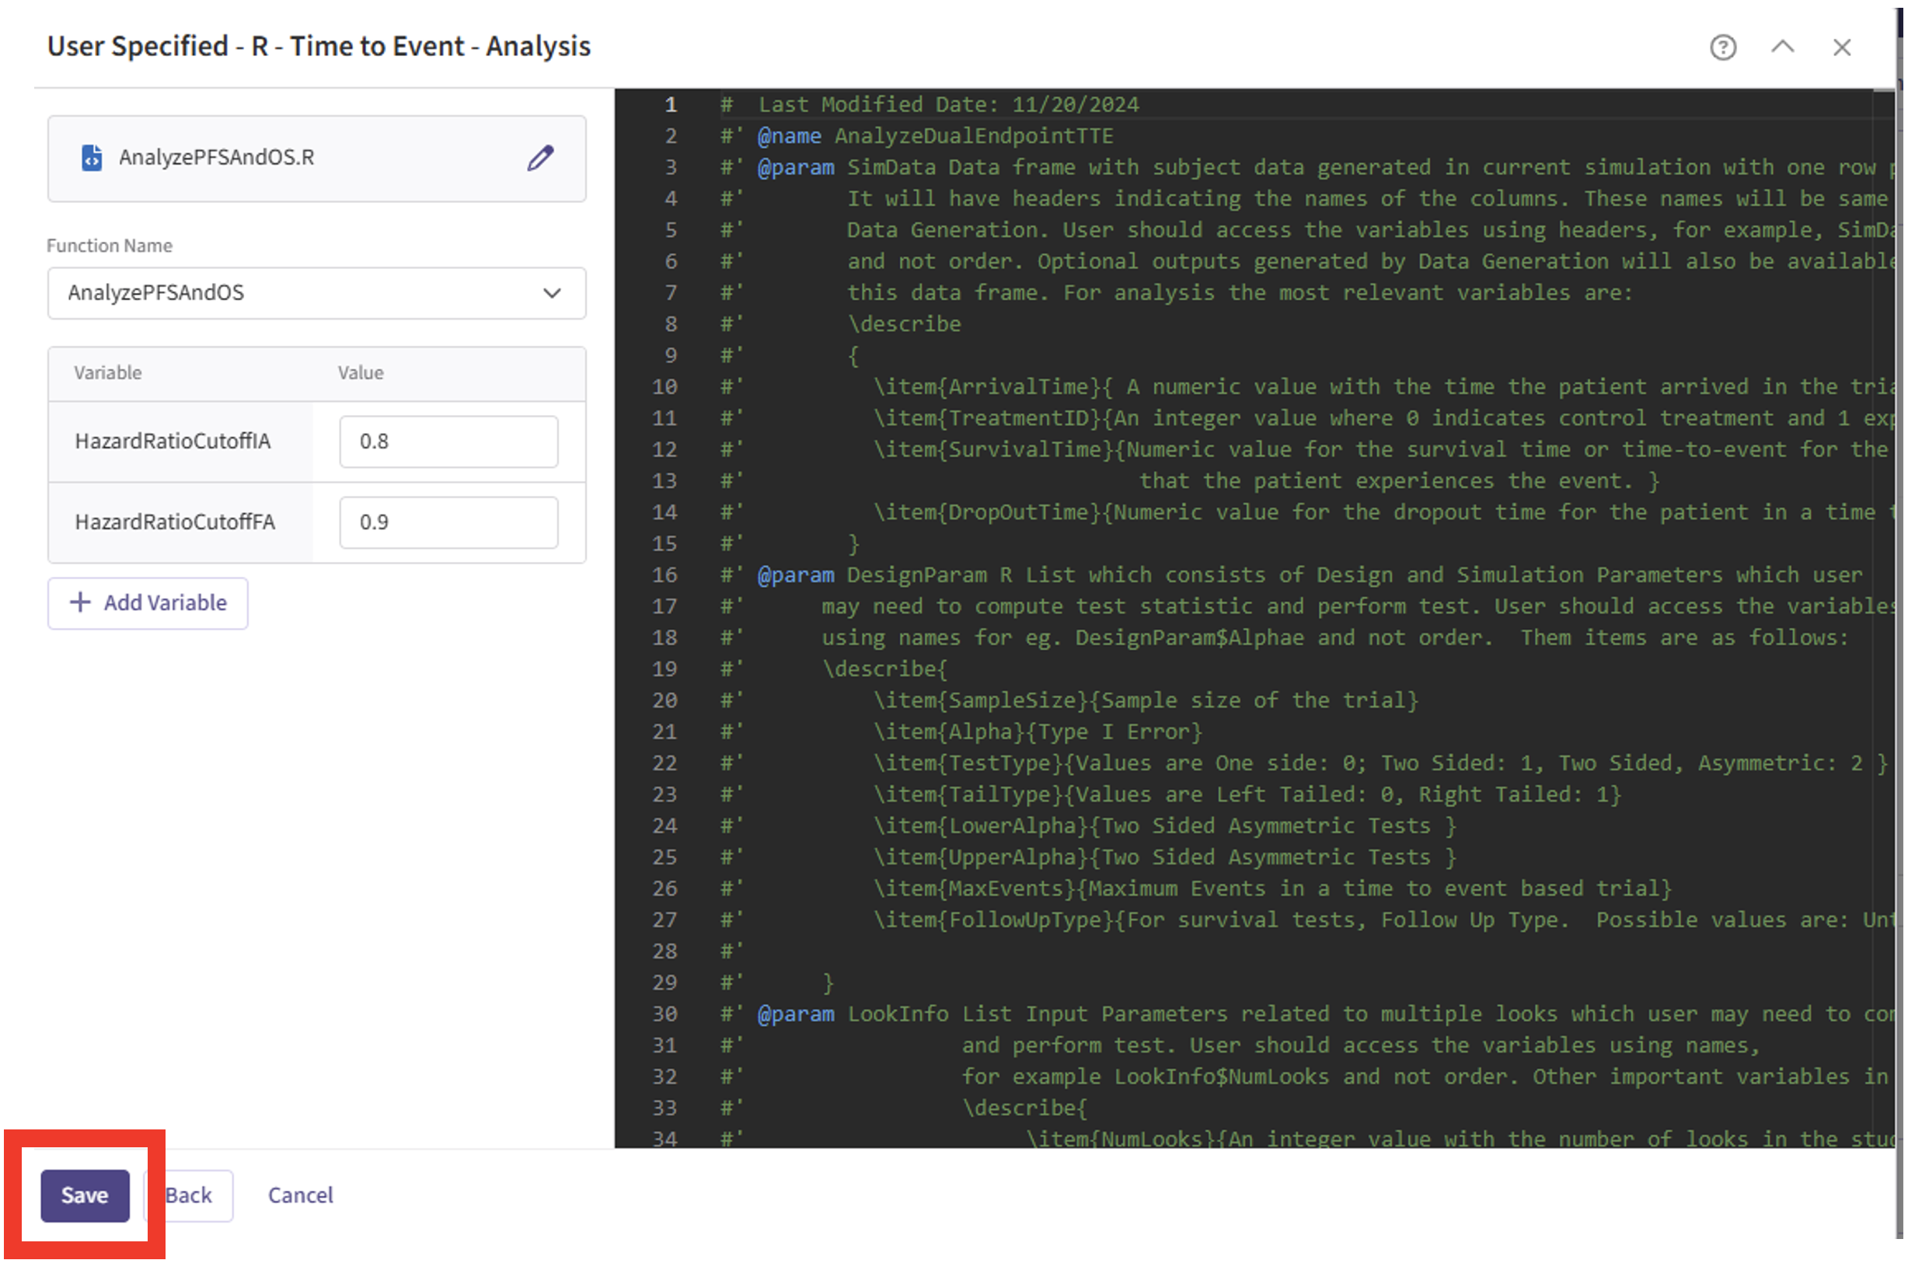Click the pencil edit icon for AnalyzePFSAndOS.R
1915x1267 pixels.
tap(540, 158)
